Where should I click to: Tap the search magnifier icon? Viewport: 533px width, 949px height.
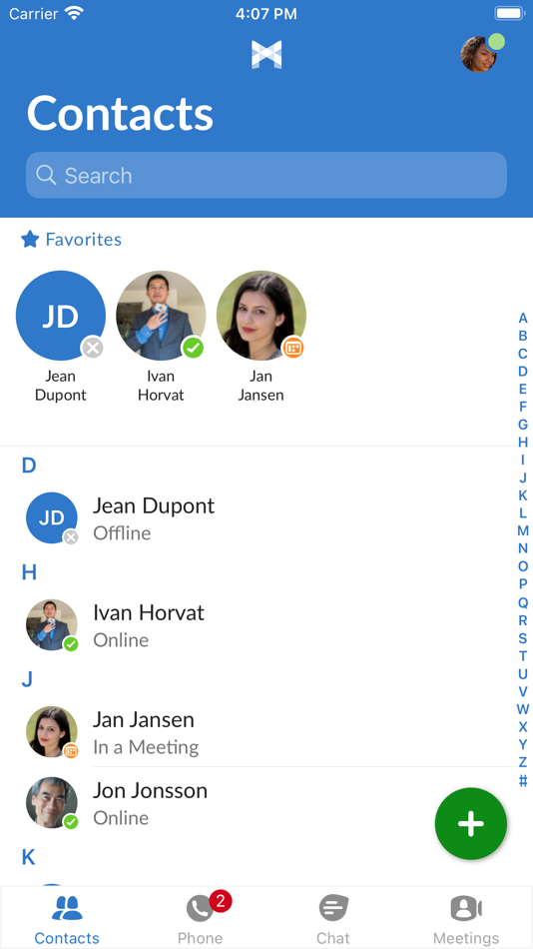(x=46, y=175)
